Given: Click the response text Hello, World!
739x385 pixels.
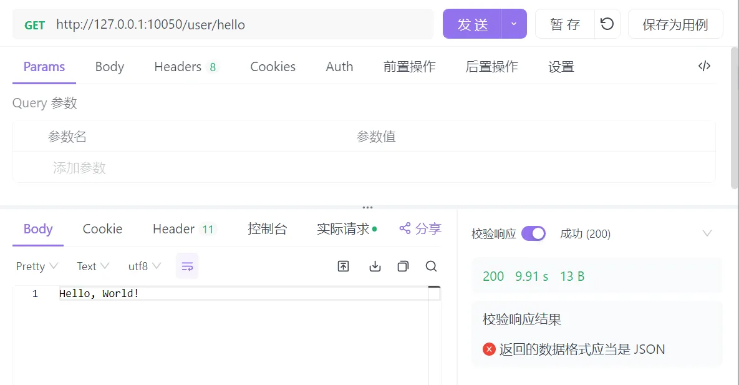Looking at the screenshot, I should pos(99,293).
